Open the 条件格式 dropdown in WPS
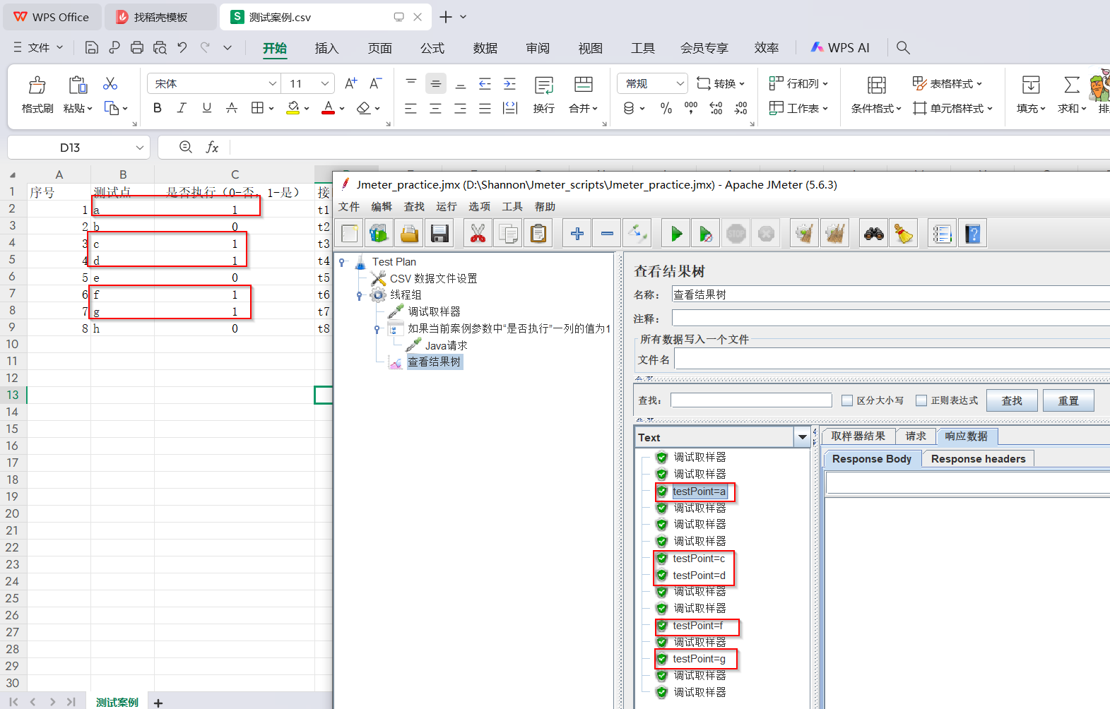Screen dimensions: 1110x709 coord(876,95)
